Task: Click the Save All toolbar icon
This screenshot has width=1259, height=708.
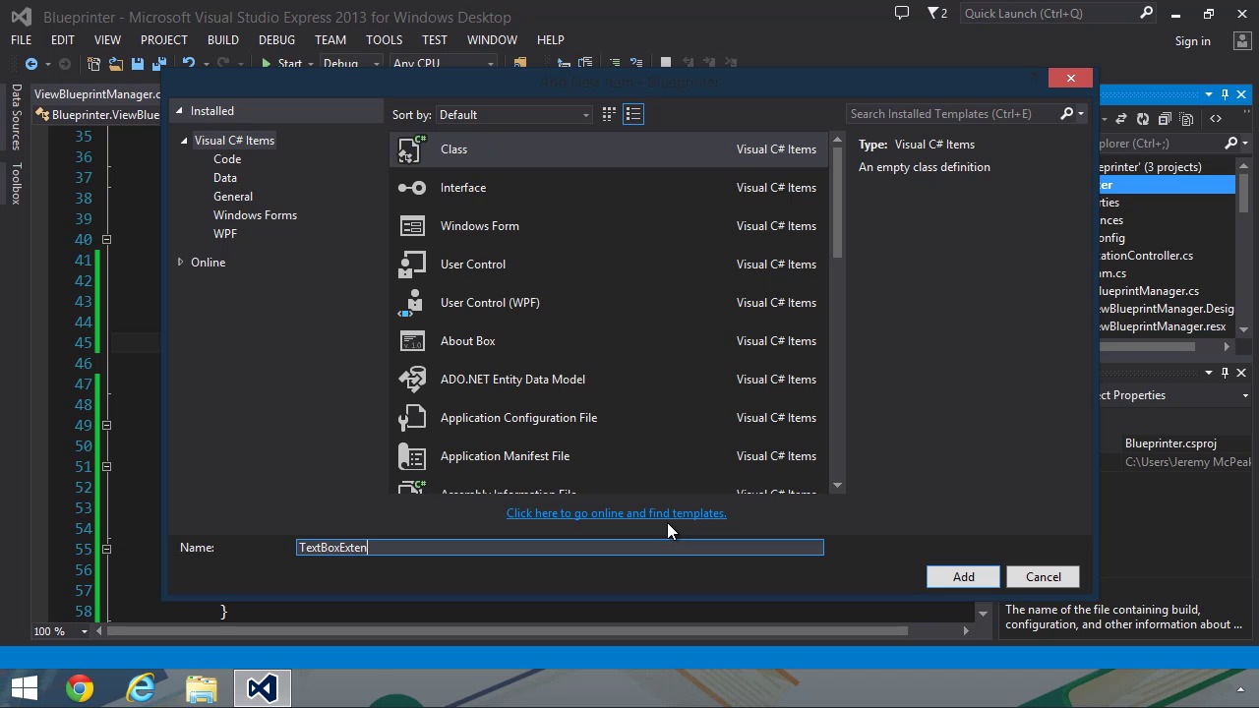Action: [x=159, y=64]
